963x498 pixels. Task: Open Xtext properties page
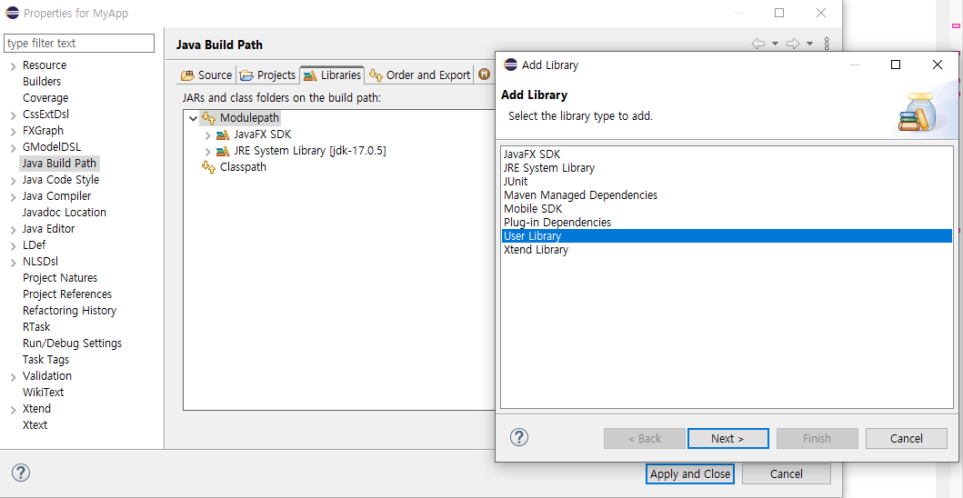click(x=35, y=425)
